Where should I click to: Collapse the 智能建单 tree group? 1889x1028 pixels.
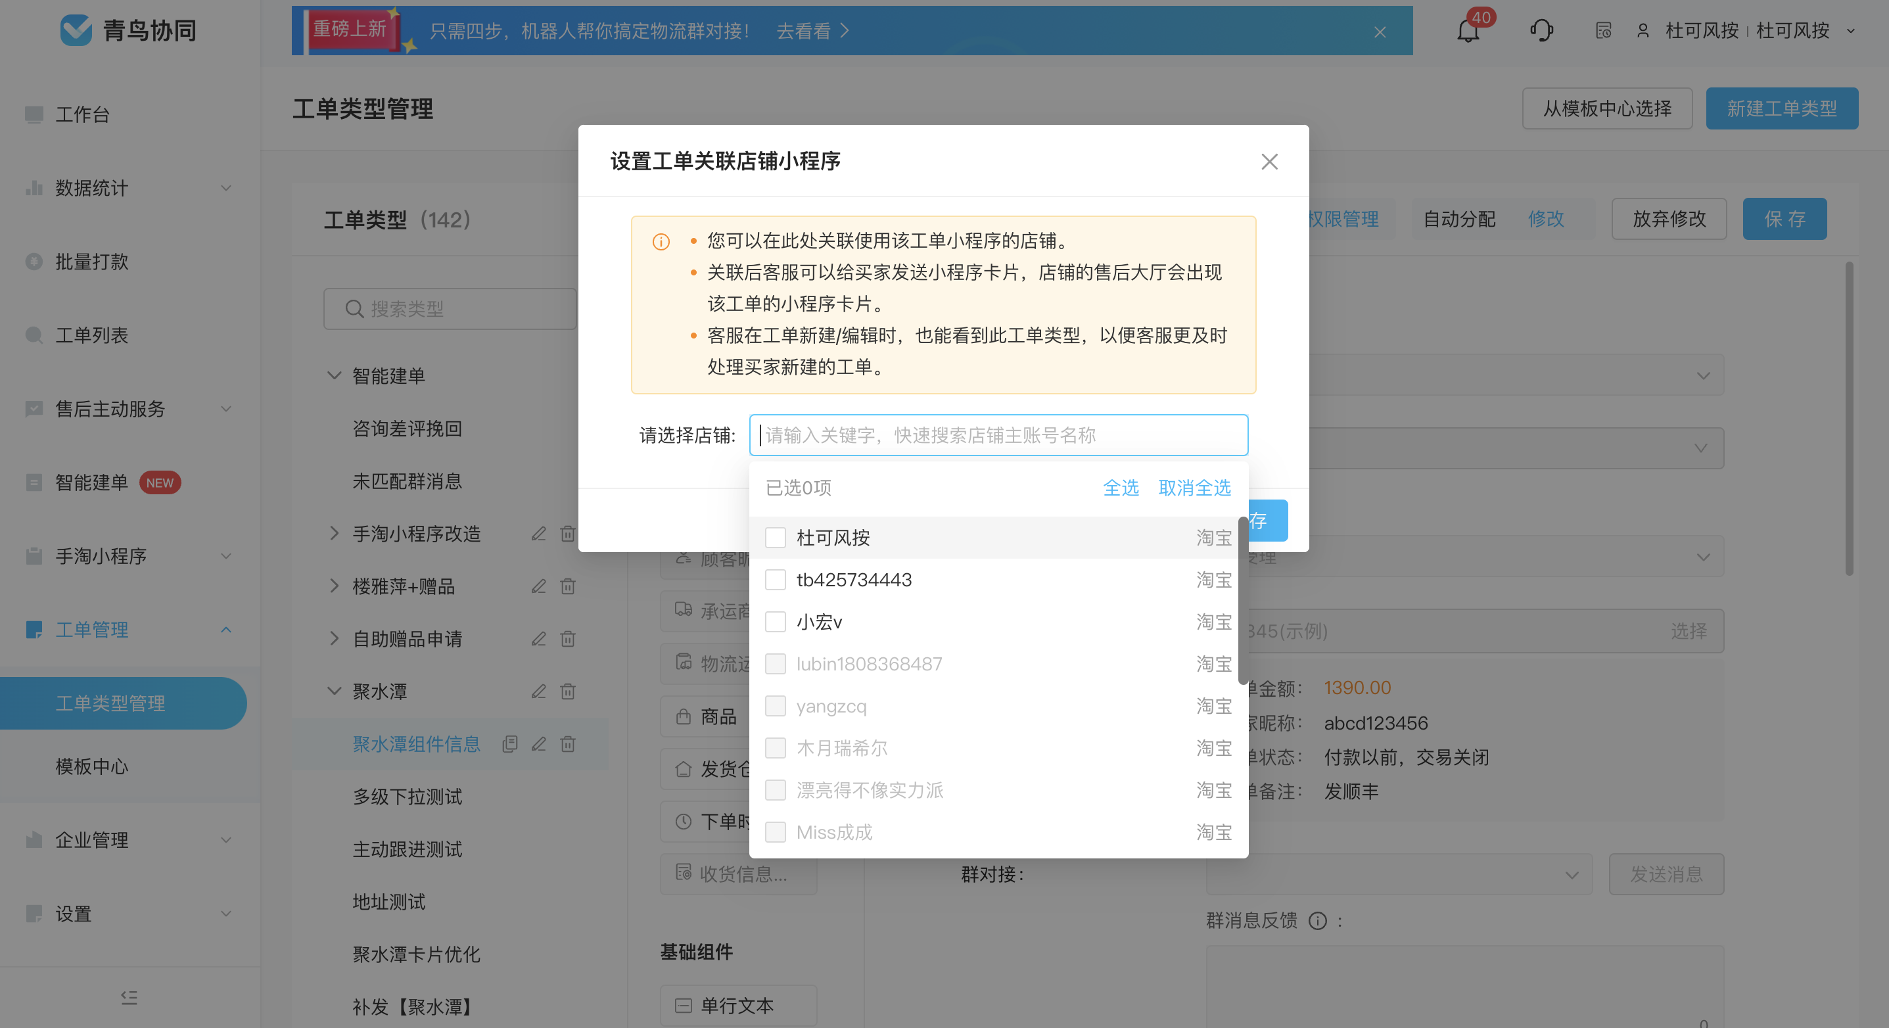click(334, 375)
